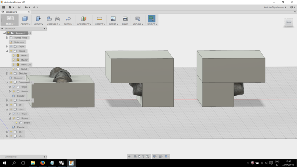The image size is (297, 167).
Task: Collapse the top-level Bodies folder
Action: pos(7,51)
